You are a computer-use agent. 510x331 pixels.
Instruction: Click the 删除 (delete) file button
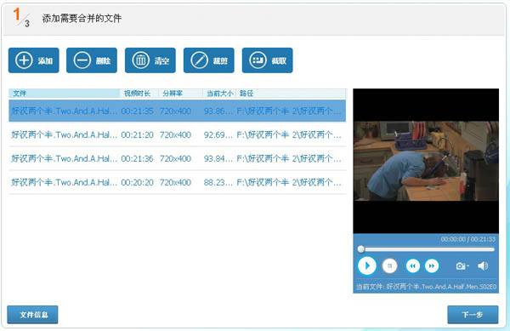point(92,60)
